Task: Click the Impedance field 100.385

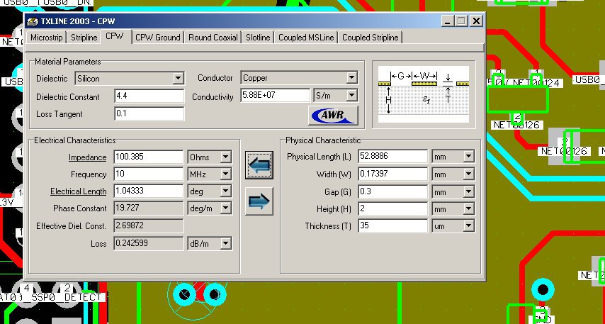Action: tap(149, 157)
